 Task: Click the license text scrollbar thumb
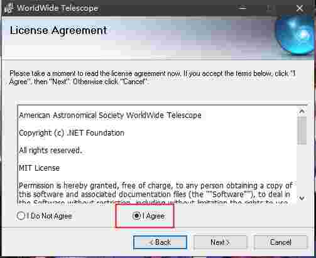(302, 131)
